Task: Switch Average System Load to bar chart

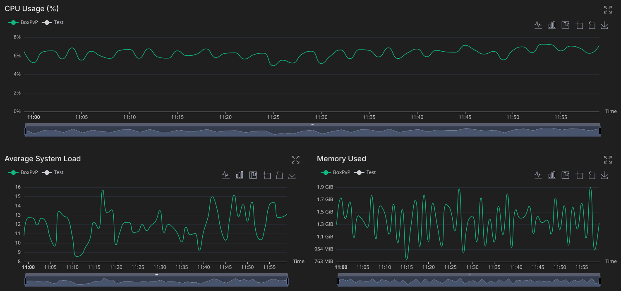Action: click(240, 175)
